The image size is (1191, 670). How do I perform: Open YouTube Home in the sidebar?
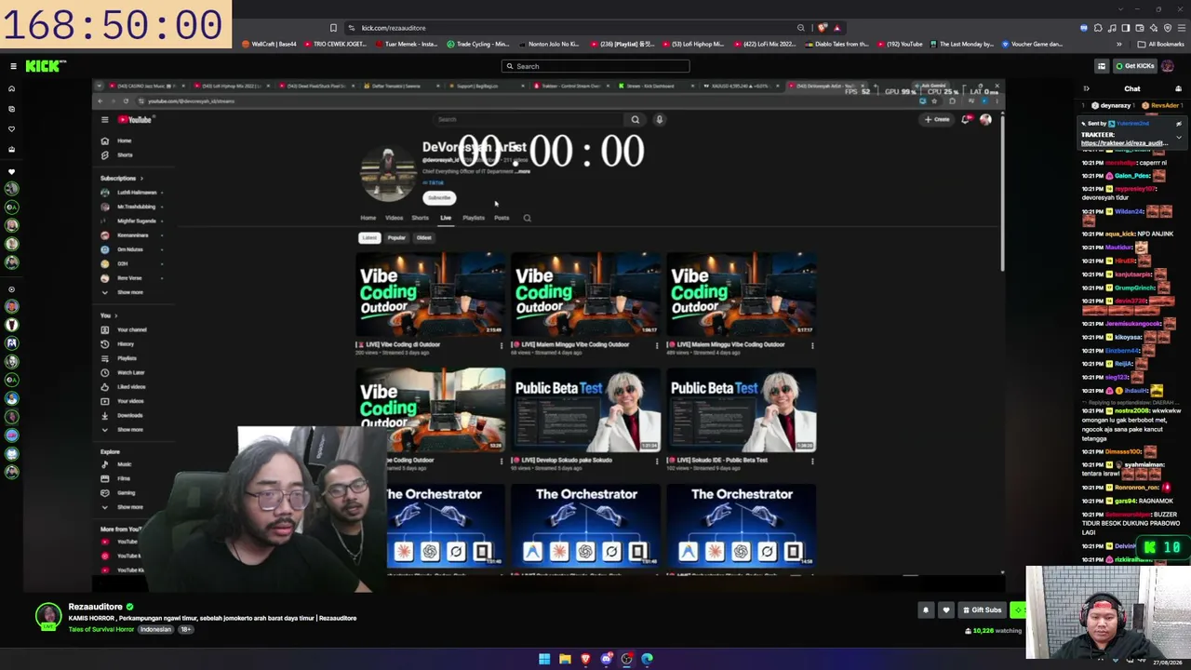coord(117,141)
